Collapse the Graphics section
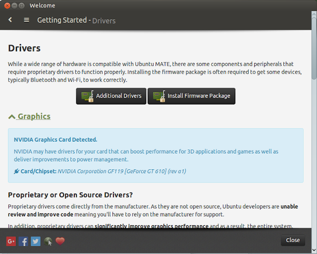 pos(29,116)
